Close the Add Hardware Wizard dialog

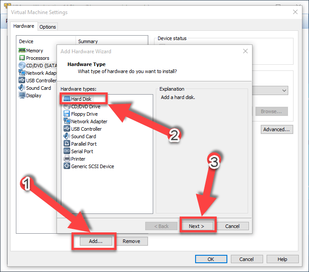coord(245,51)
